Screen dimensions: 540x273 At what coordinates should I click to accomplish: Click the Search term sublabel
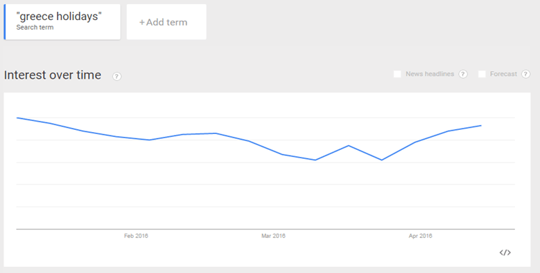click(x=35, y=28)
